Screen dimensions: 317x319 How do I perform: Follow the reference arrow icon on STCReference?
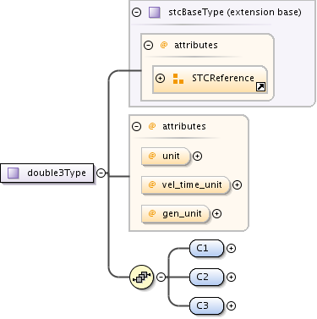pos(260,87)
